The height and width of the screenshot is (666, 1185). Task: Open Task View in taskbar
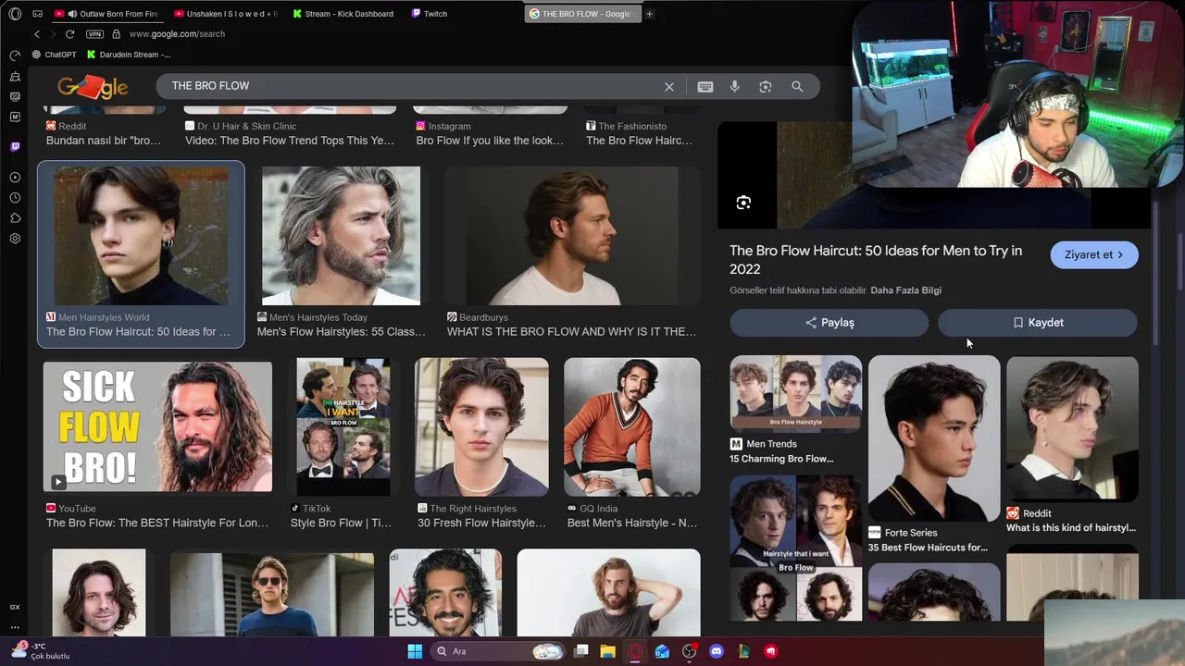click(x=581, y=651)
